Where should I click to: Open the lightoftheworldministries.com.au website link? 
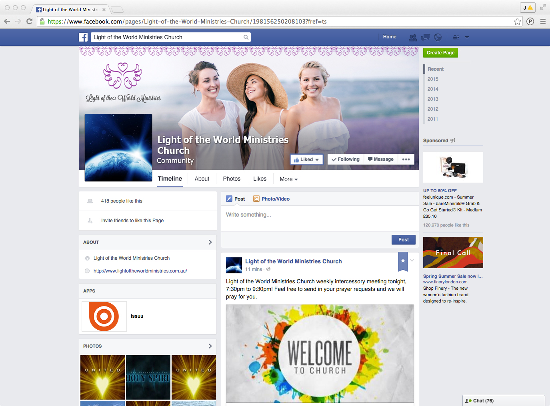point(140,271)
